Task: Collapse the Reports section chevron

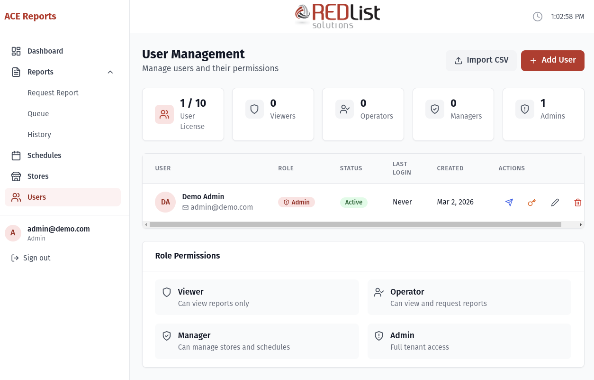Action: point(110,72)
